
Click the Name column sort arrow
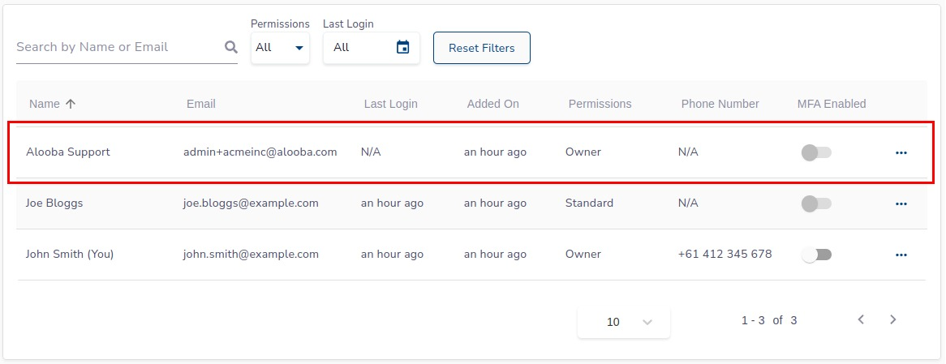click(71, 104)
